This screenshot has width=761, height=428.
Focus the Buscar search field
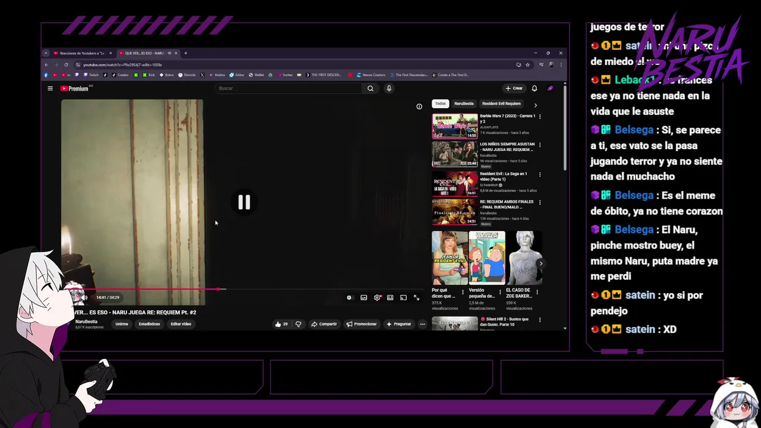(288, 89)
